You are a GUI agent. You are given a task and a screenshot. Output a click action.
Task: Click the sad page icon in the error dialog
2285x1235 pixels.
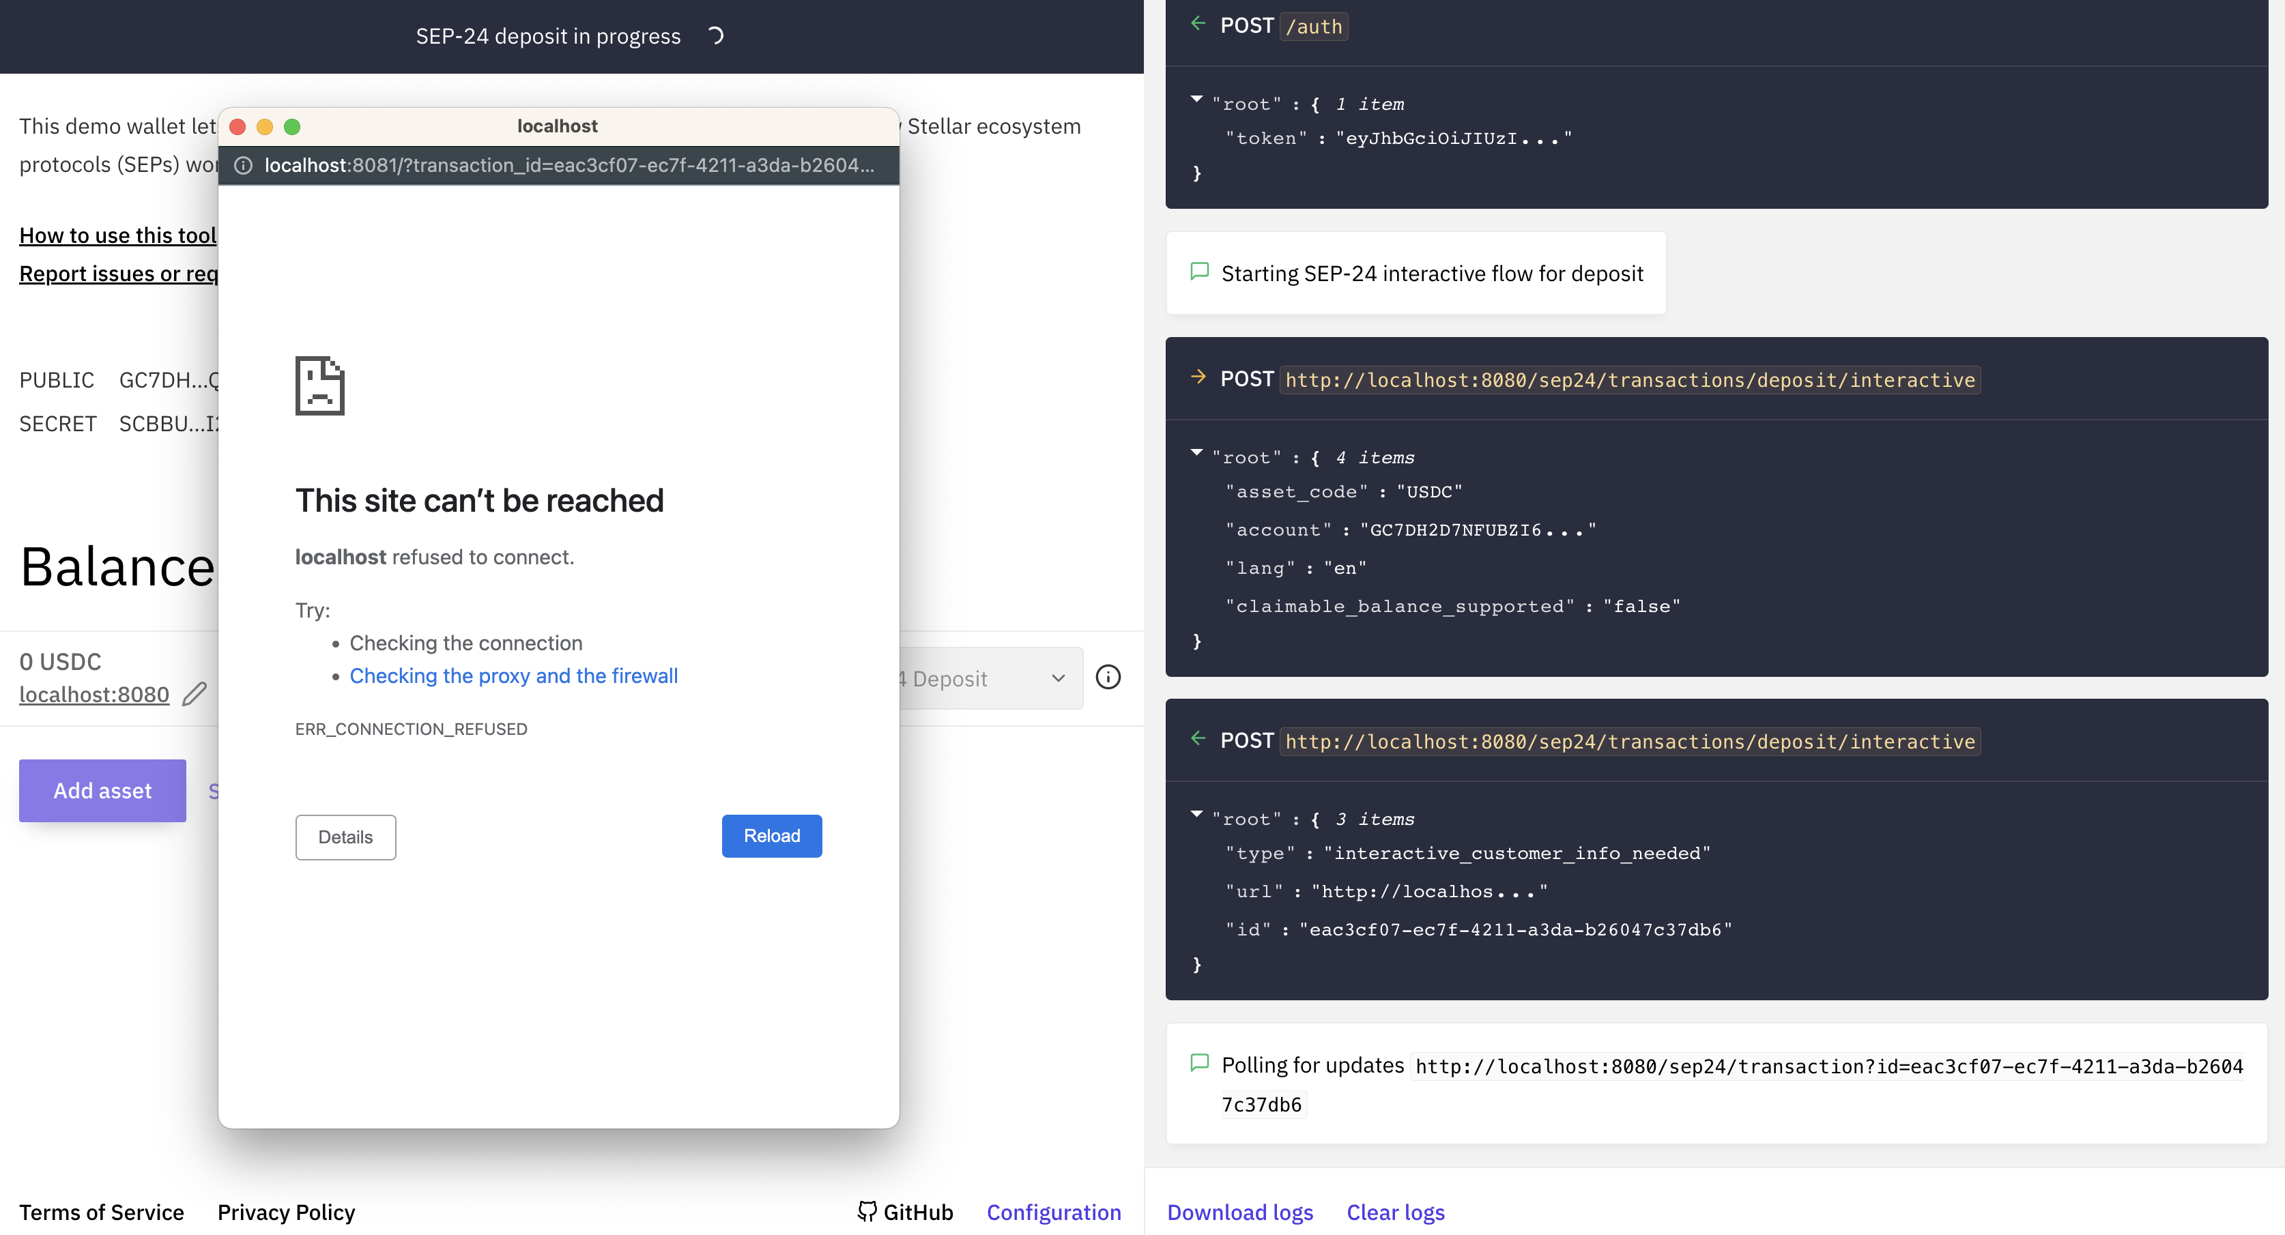tap(319, 385)
